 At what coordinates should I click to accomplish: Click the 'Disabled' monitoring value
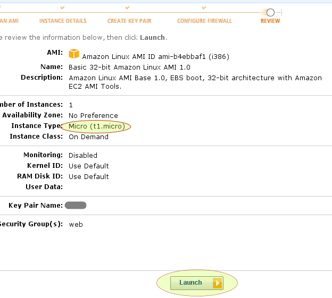pos(83,155)
